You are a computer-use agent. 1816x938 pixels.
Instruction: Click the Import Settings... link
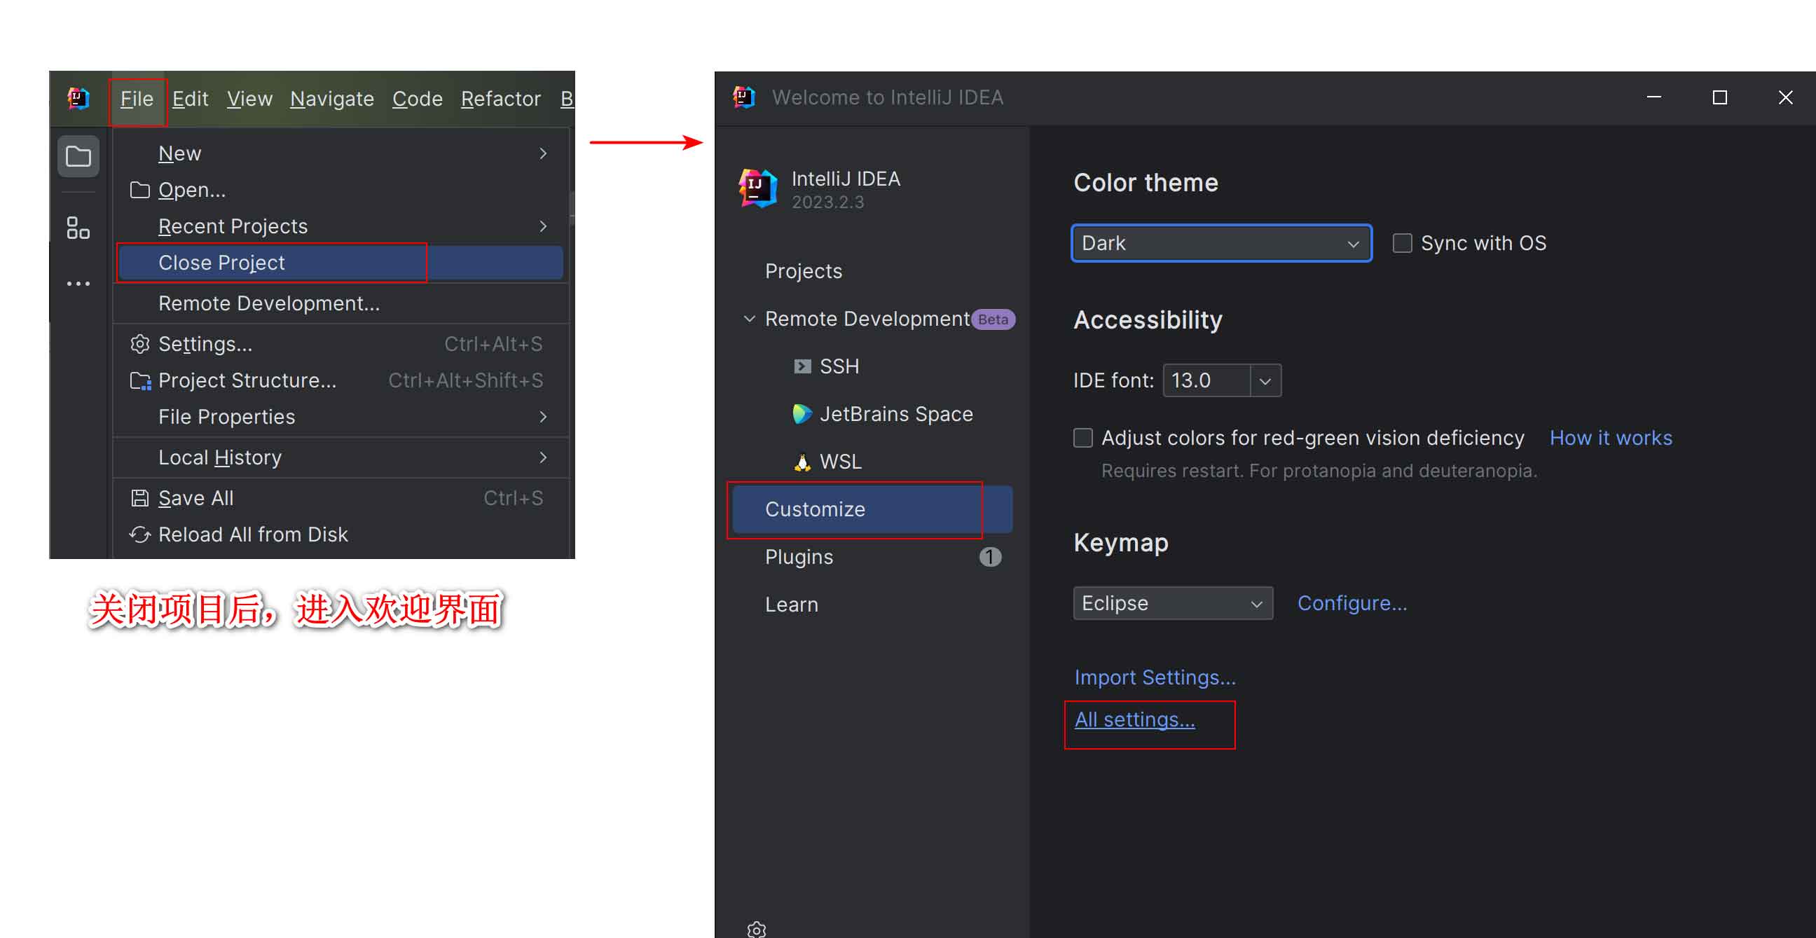coord(1155,677)
